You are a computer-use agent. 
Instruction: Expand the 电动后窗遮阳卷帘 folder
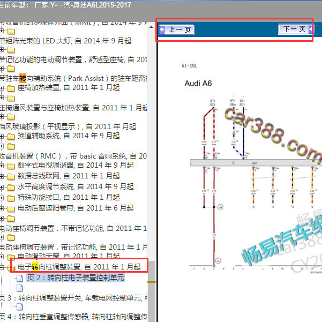(2, 208)
